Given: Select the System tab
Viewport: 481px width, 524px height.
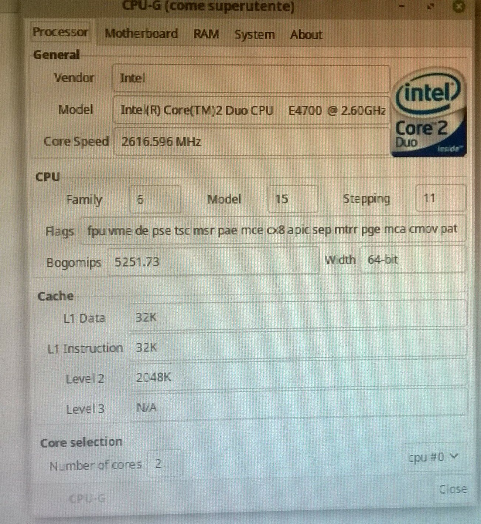Looking at the screenshot, I should click(x=255, y=35).
